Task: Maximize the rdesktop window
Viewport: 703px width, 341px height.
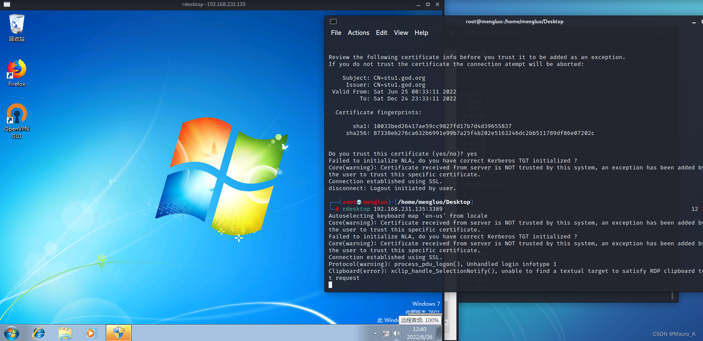Action: tap(428, 4)
